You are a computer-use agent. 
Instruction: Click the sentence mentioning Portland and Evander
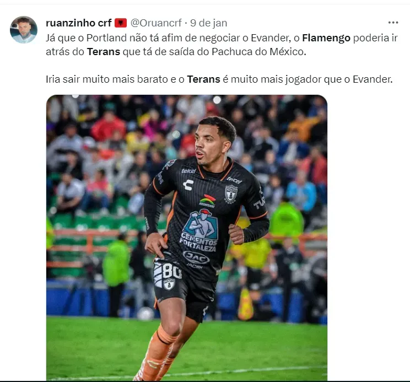tap(222, 45)
